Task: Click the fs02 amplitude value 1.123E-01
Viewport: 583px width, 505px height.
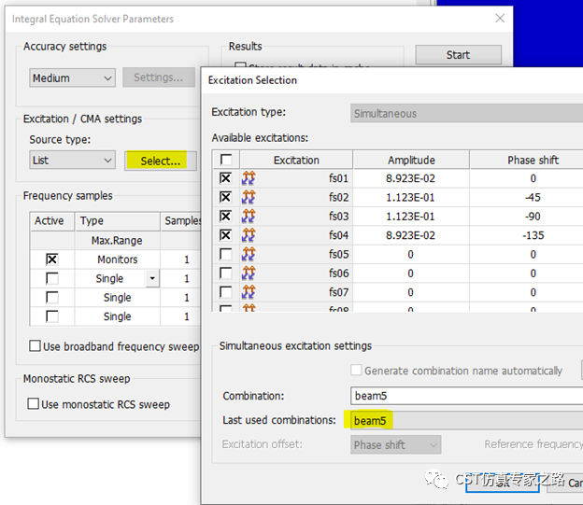Action: [x=410, y=198]
